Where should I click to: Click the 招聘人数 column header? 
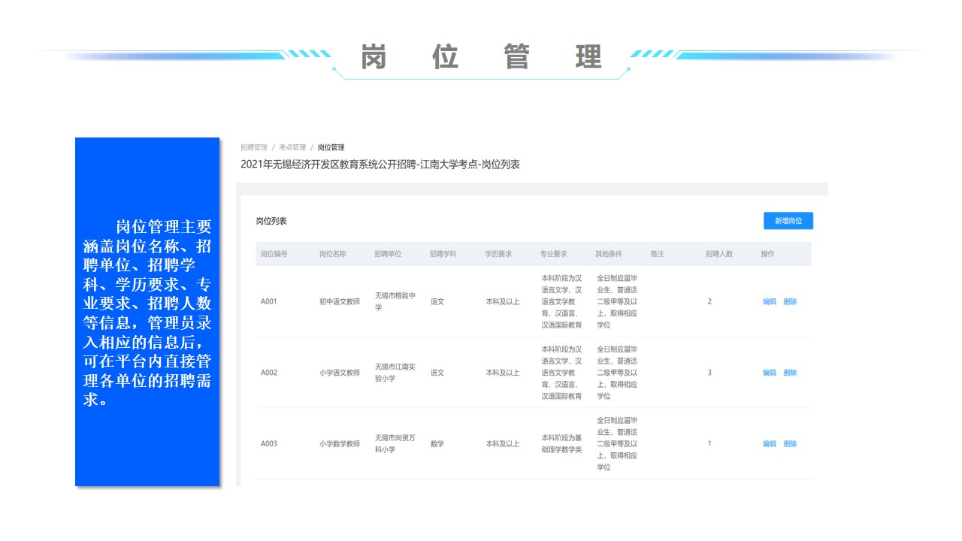click(x=718, y=254)
